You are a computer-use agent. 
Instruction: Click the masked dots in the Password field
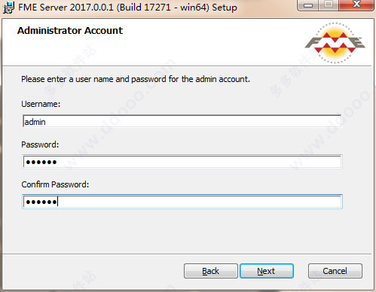41,162
